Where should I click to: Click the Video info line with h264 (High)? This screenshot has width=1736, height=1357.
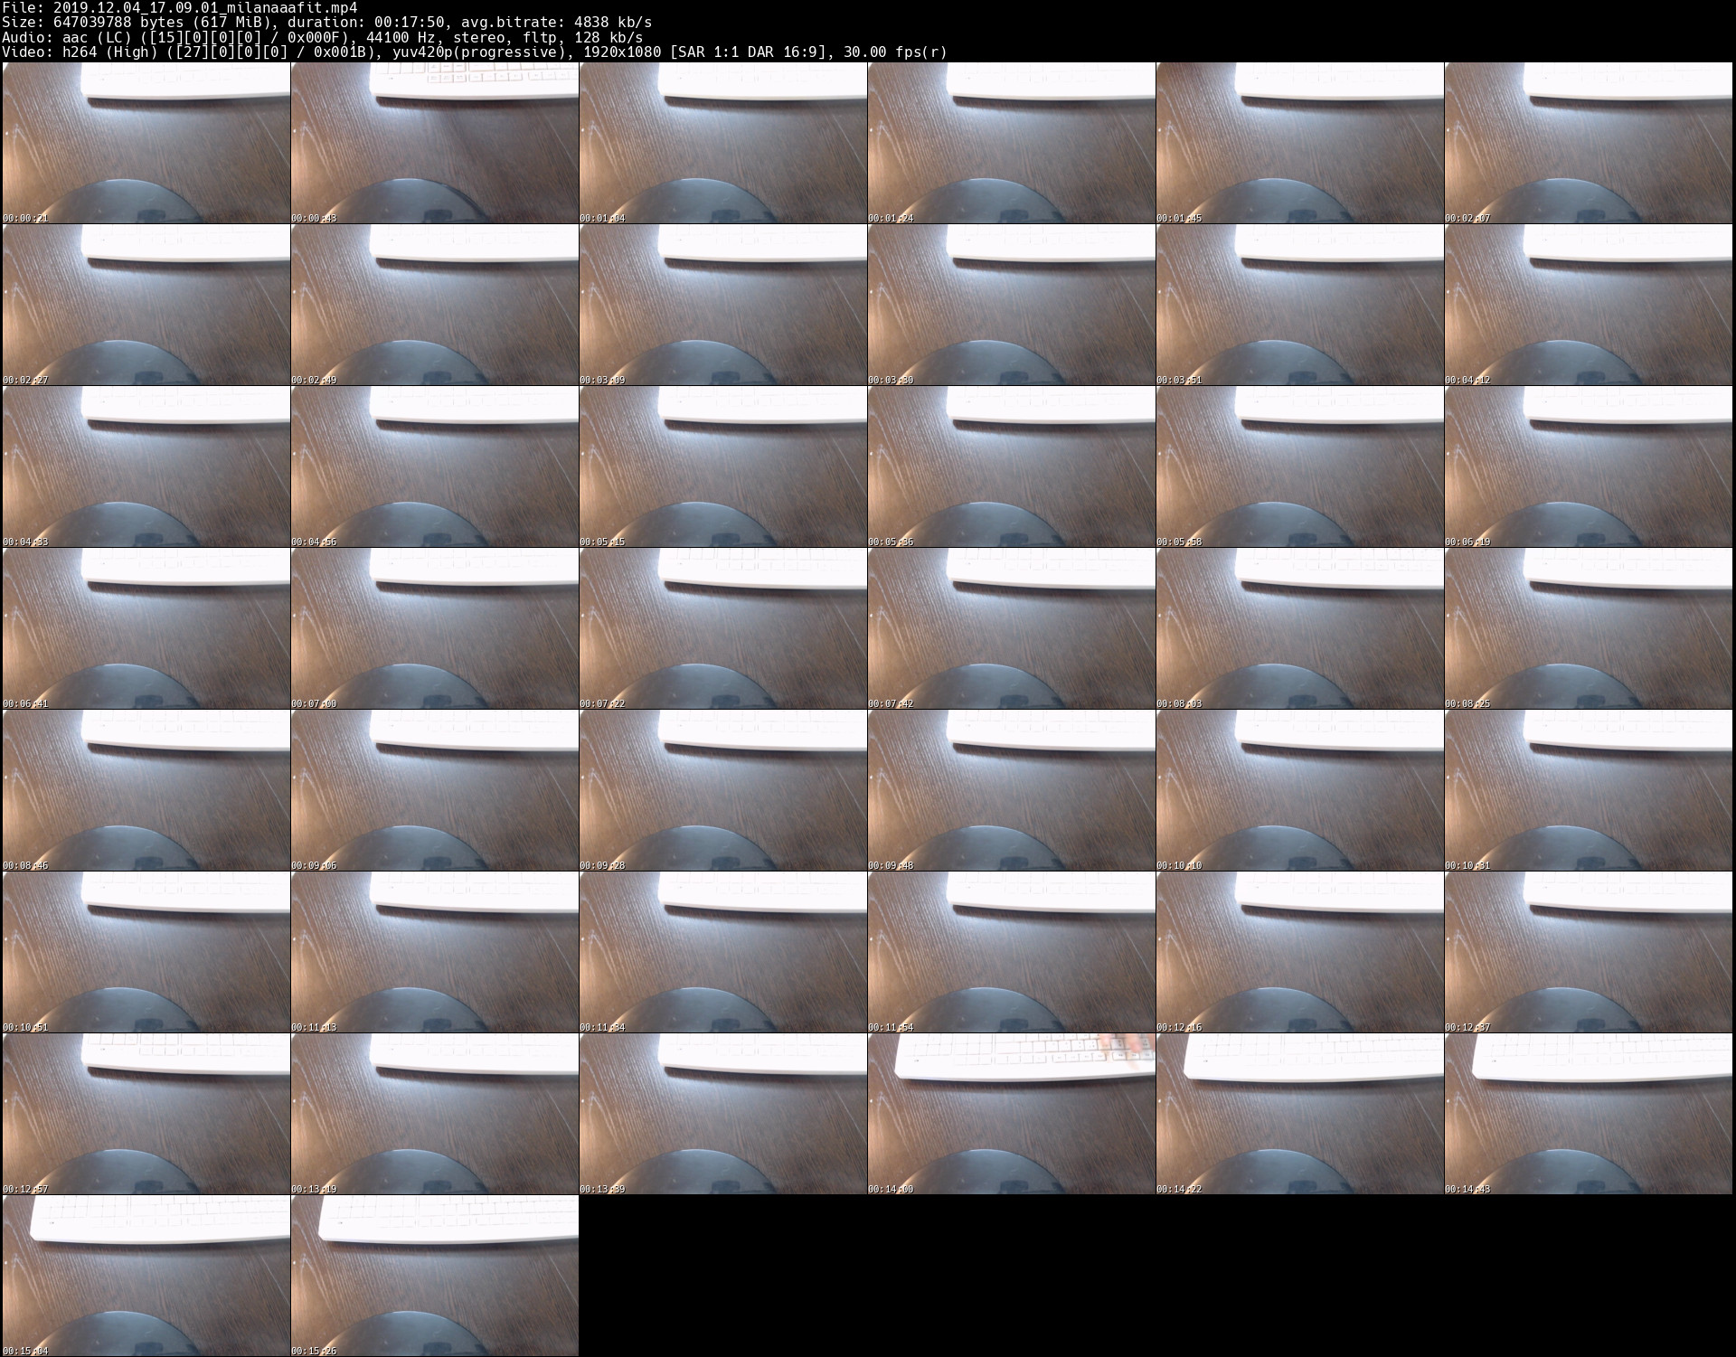(475, 52)
